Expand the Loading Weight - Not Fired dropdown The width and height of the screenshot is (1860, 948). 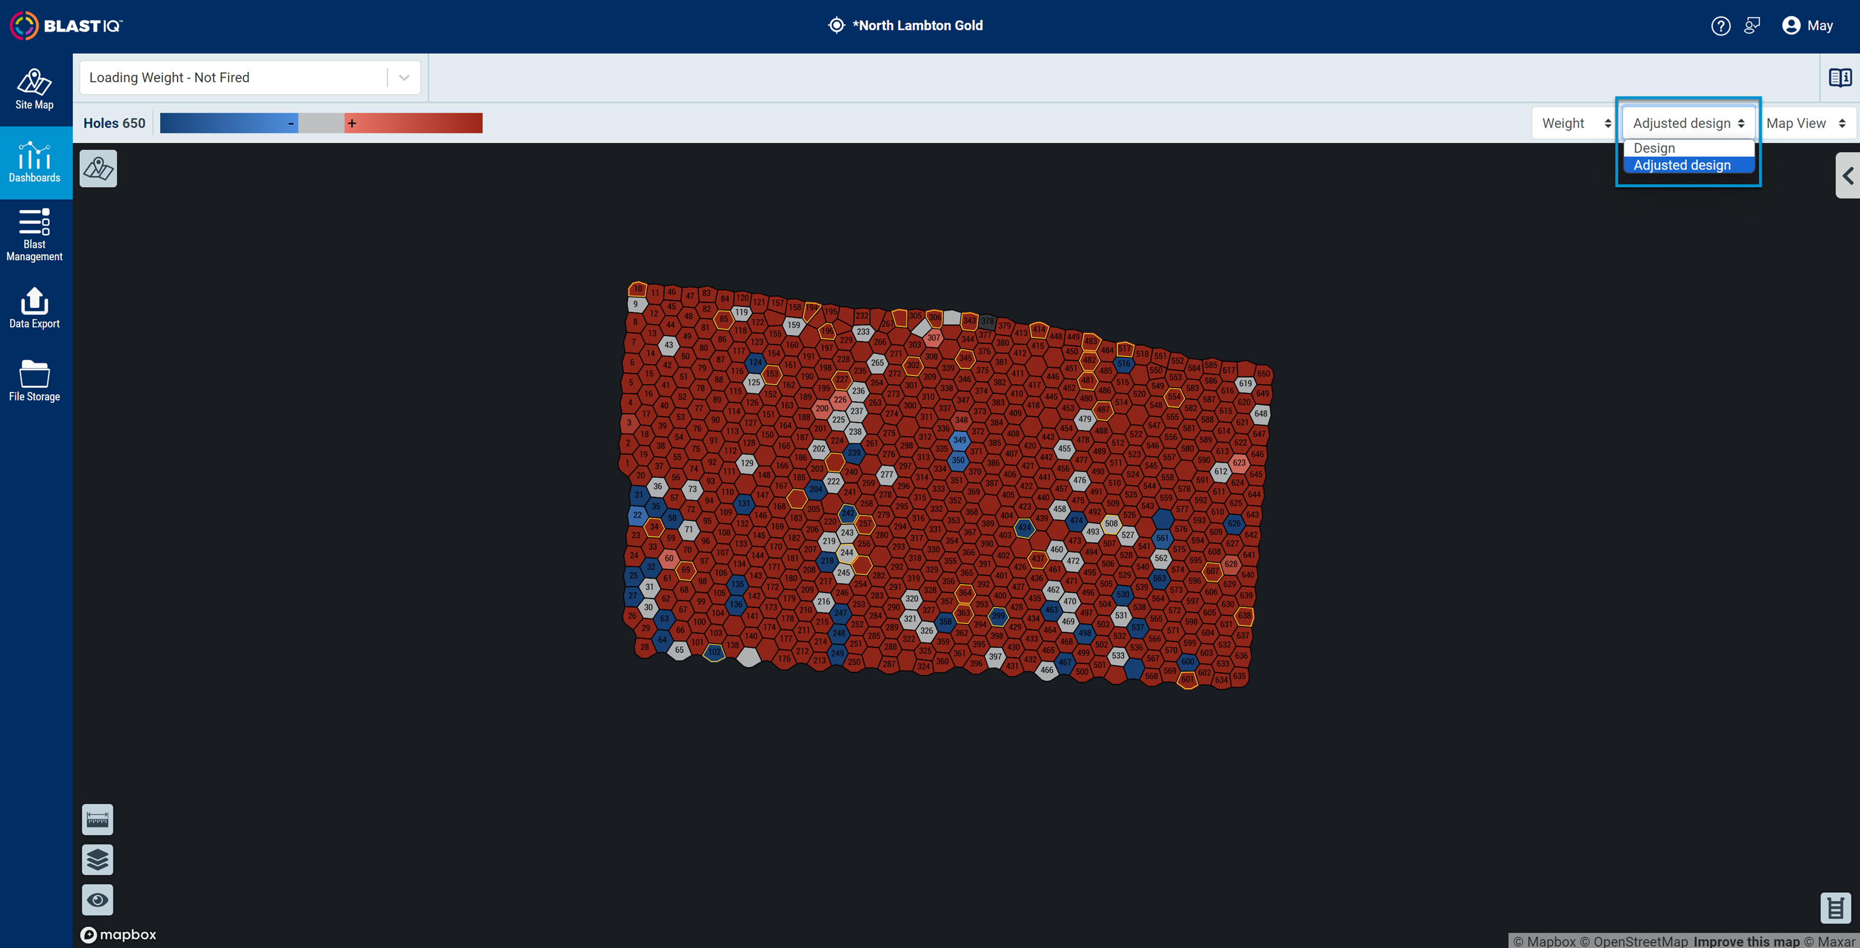250,78
